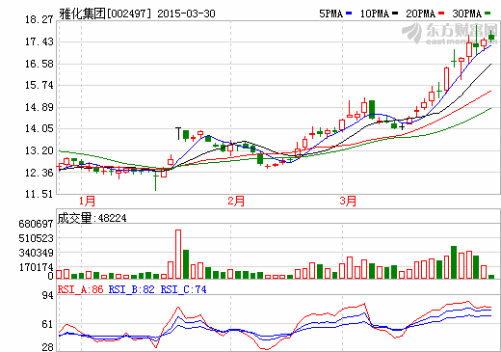This screenshot has height=352, width=501.
Task: Click the red 20PMA color marker
Action: point(441,14)
